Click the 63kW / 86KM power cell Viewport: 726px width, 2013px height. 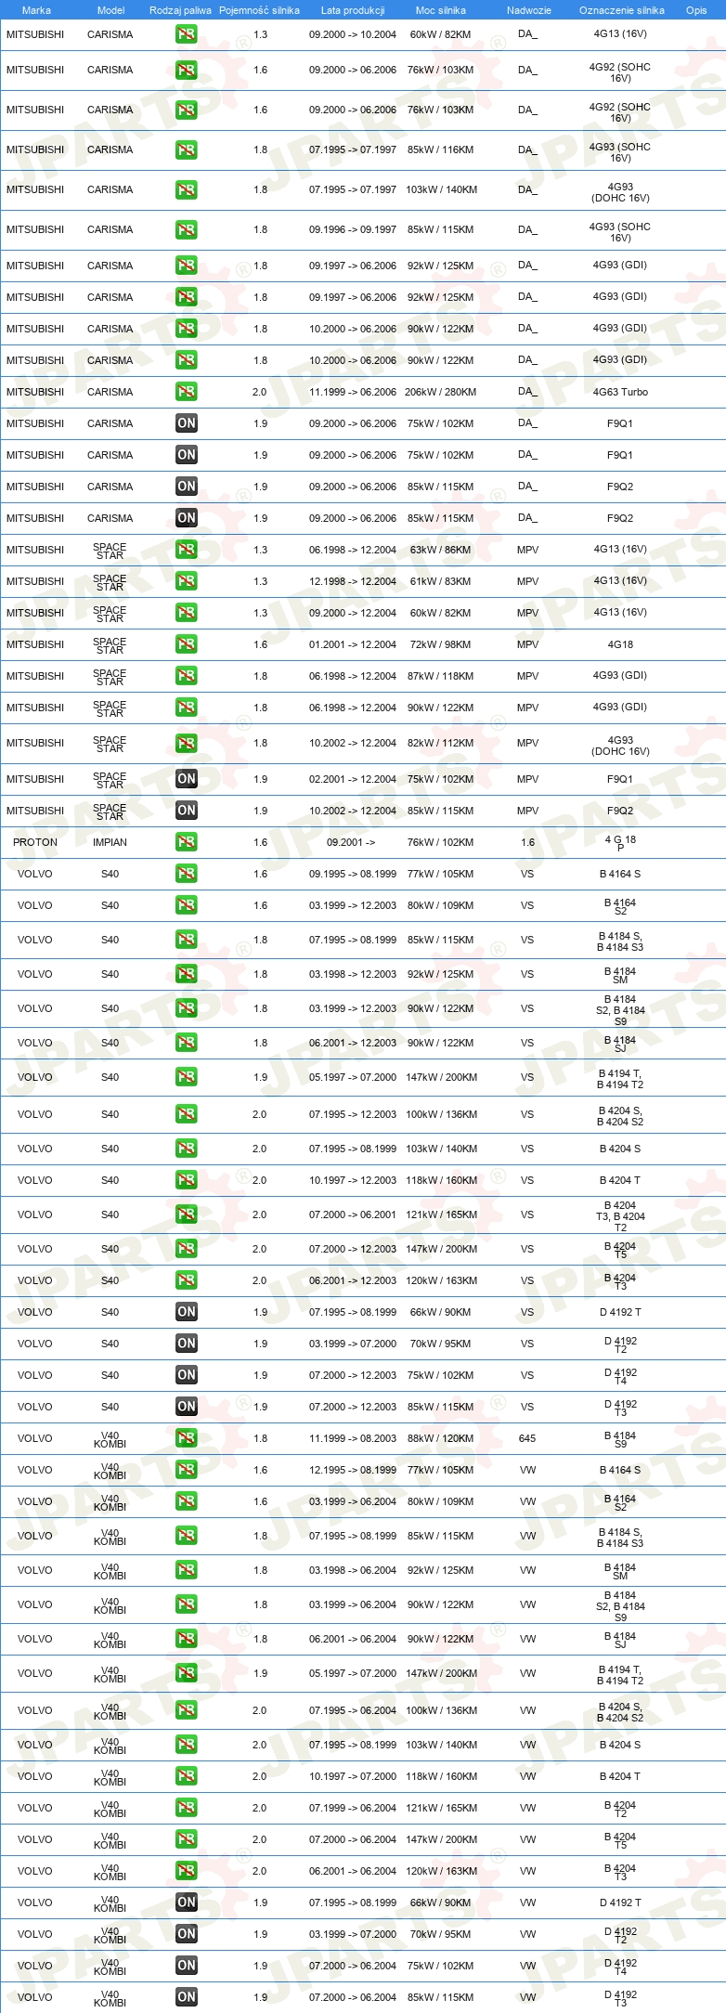click(x=440, y=550)
